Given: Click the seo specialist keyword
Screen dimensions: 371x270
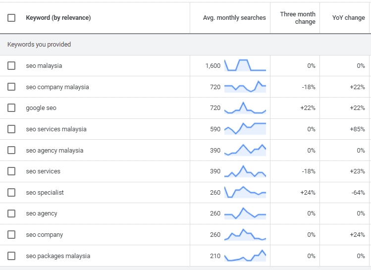Looking at the screenshot, I should tap(45, 193).
